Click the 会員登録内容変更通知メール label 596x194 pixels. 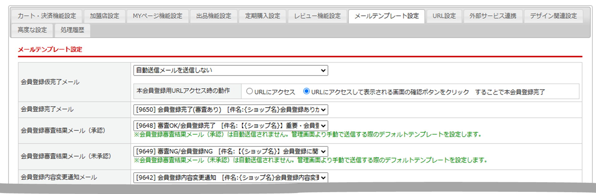point(59,177)
